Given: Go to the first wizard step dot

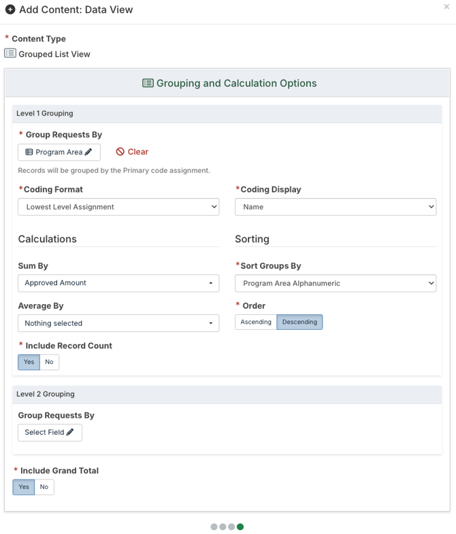Looking at the screenshot, I should [214, 527].
